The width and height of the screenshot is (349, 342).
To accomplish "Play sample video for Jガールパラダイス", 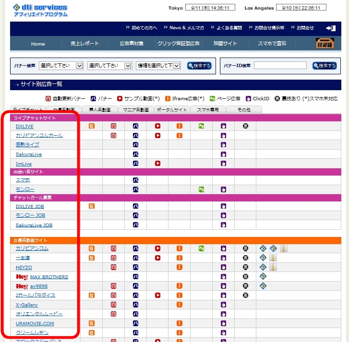I will pos(157,295).
